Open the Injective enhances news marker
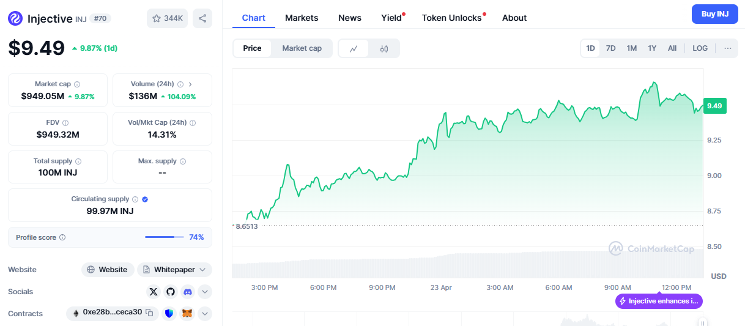Screen dimensions: 745x326 (659, 301)
